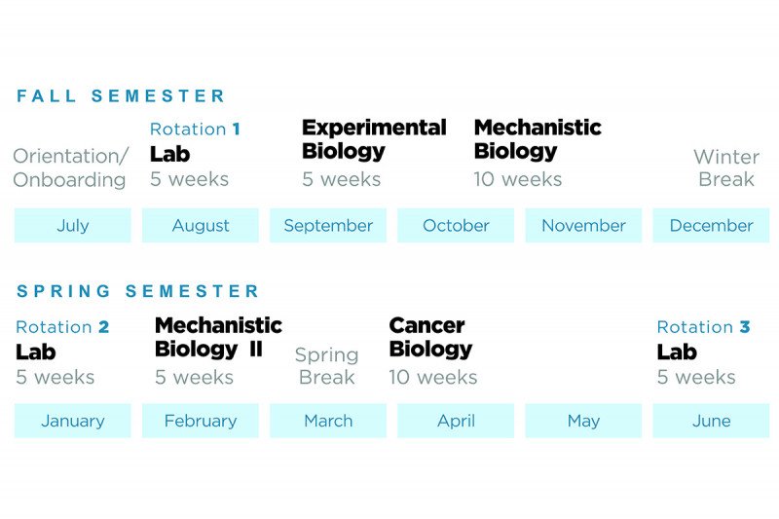
Task: Click the September month box
Action: (328, 225)
